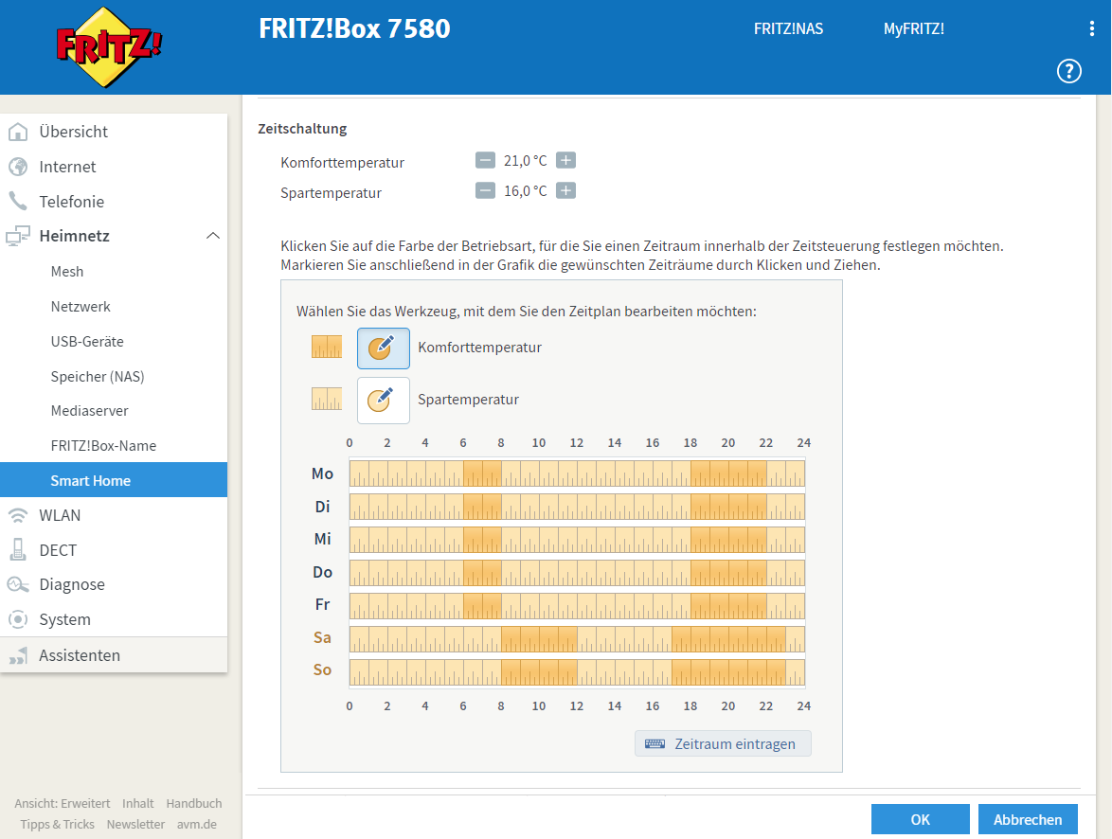Open Übersicht via the house icon

coord(18,132)
